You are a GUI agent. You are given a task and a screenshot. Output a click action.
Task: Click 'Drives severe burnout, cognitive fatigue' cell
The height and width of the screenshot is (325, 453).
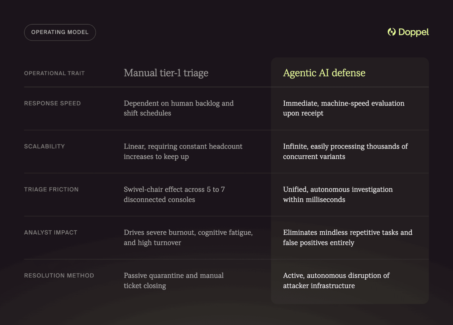[188, 237]
